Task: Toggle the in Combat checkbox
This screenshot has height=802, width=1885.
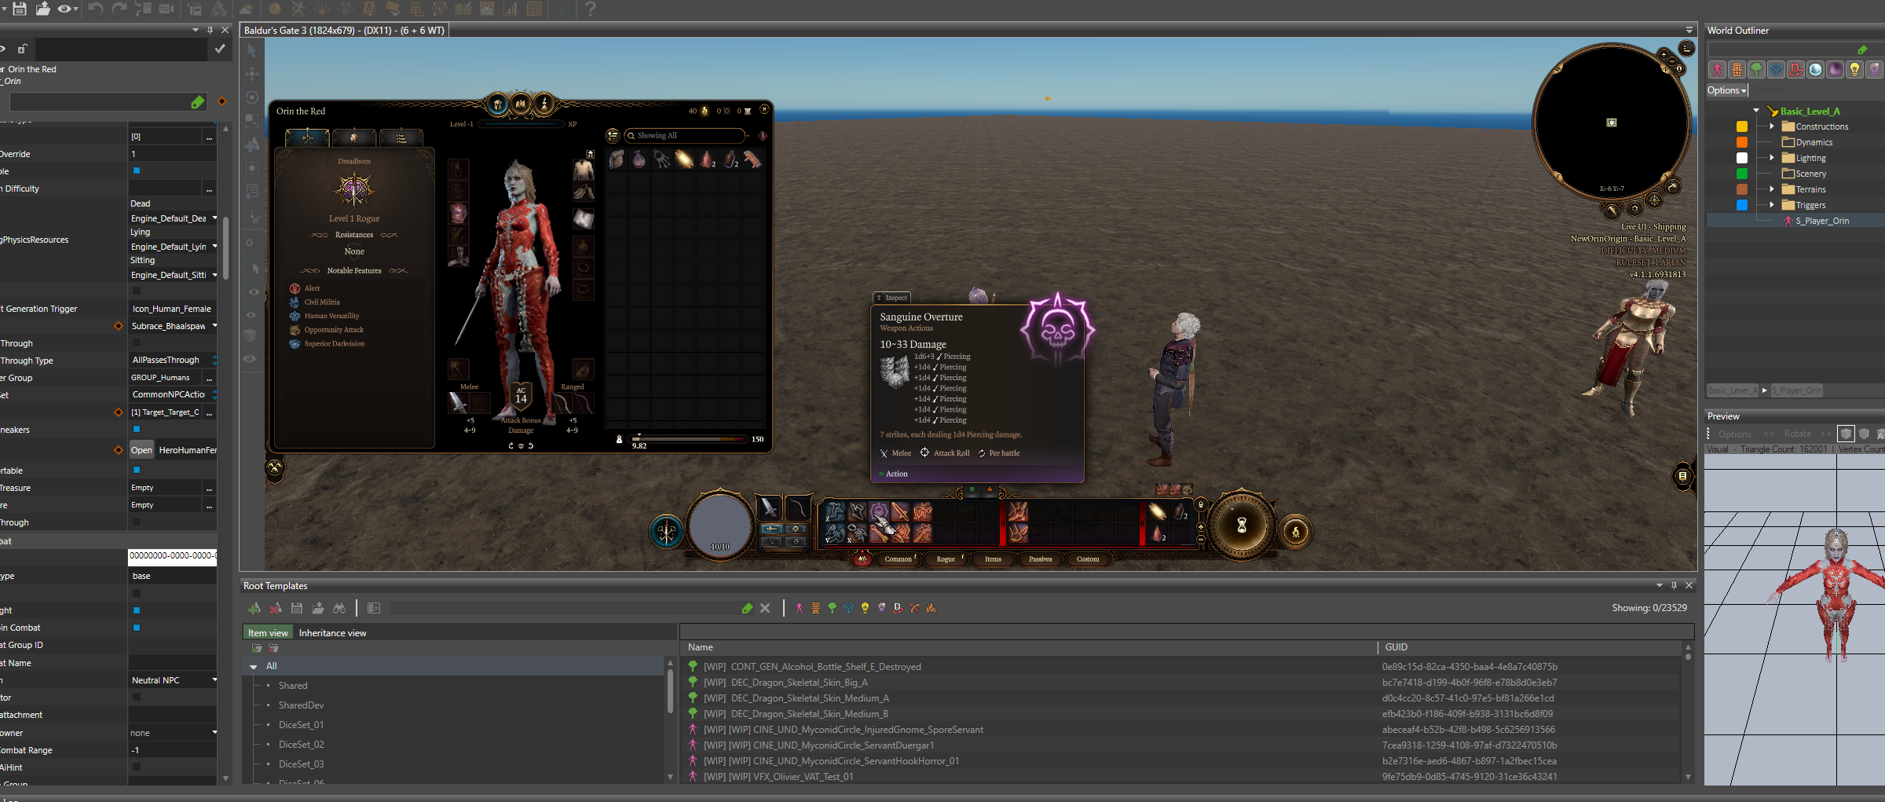Action: [137, 628]
